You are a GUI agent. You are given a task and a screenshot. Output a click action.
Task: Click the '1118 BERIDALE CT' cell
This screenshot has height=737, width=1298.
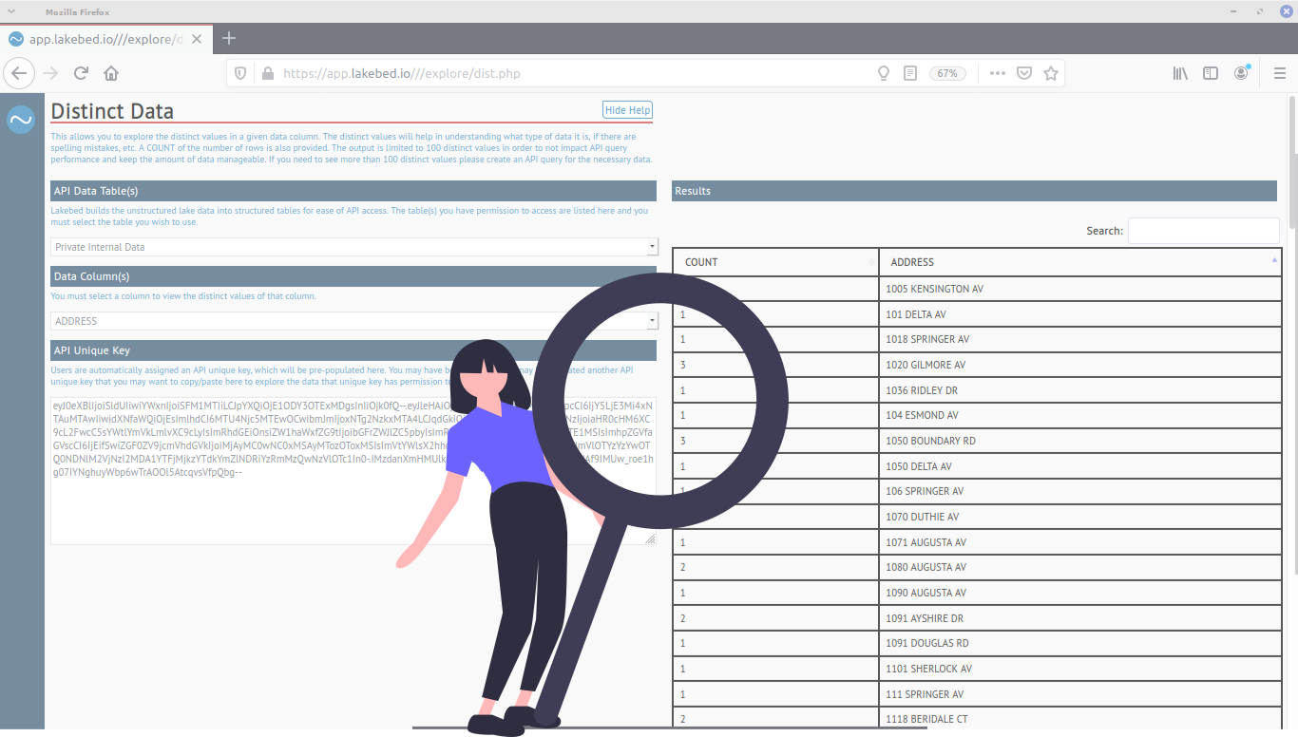(x=1080, y=719)
